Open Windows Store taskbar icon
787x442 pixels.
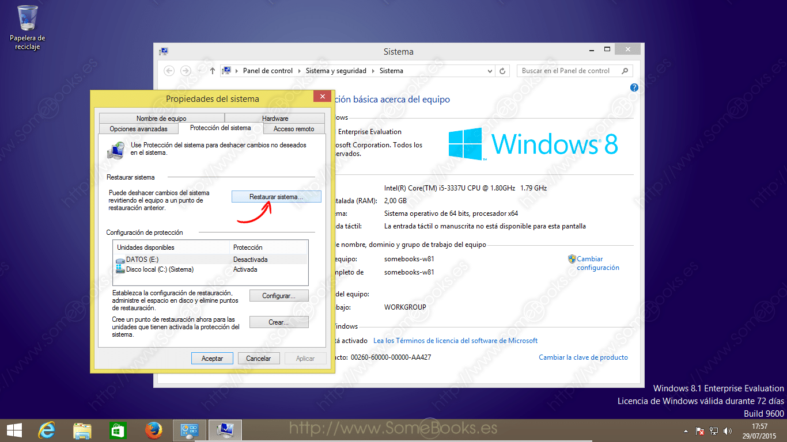click(x=118, y=430)
